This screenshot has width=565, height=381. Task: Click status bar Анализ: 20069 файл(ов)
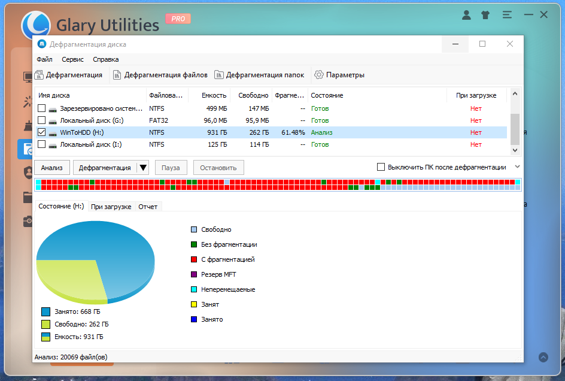[71, 357]
